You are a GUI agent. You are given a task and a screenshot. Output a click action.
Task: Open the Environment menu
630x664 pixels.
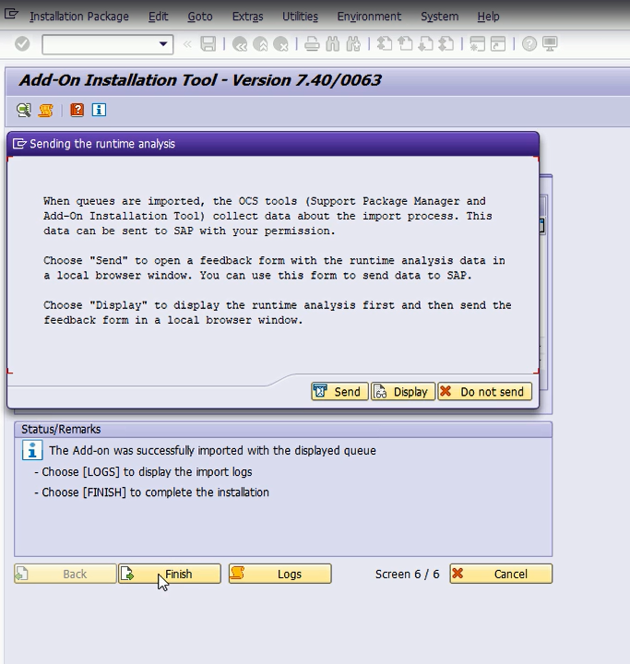369,17
